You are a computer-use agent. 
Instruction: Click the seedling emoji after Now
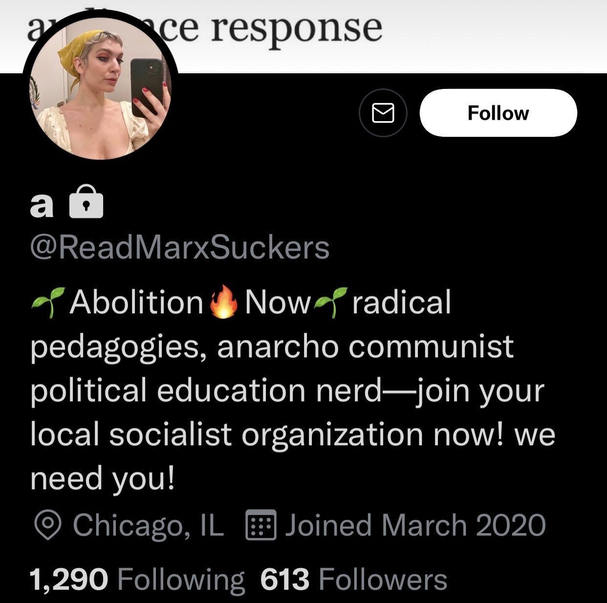[x=331, y=303]
